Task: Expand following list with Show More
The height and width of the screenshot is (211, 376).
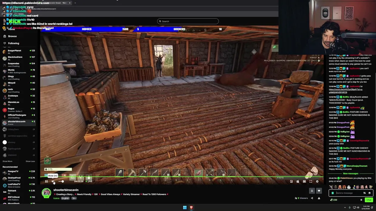Action: pyautogui.click(x=7, y=161)
